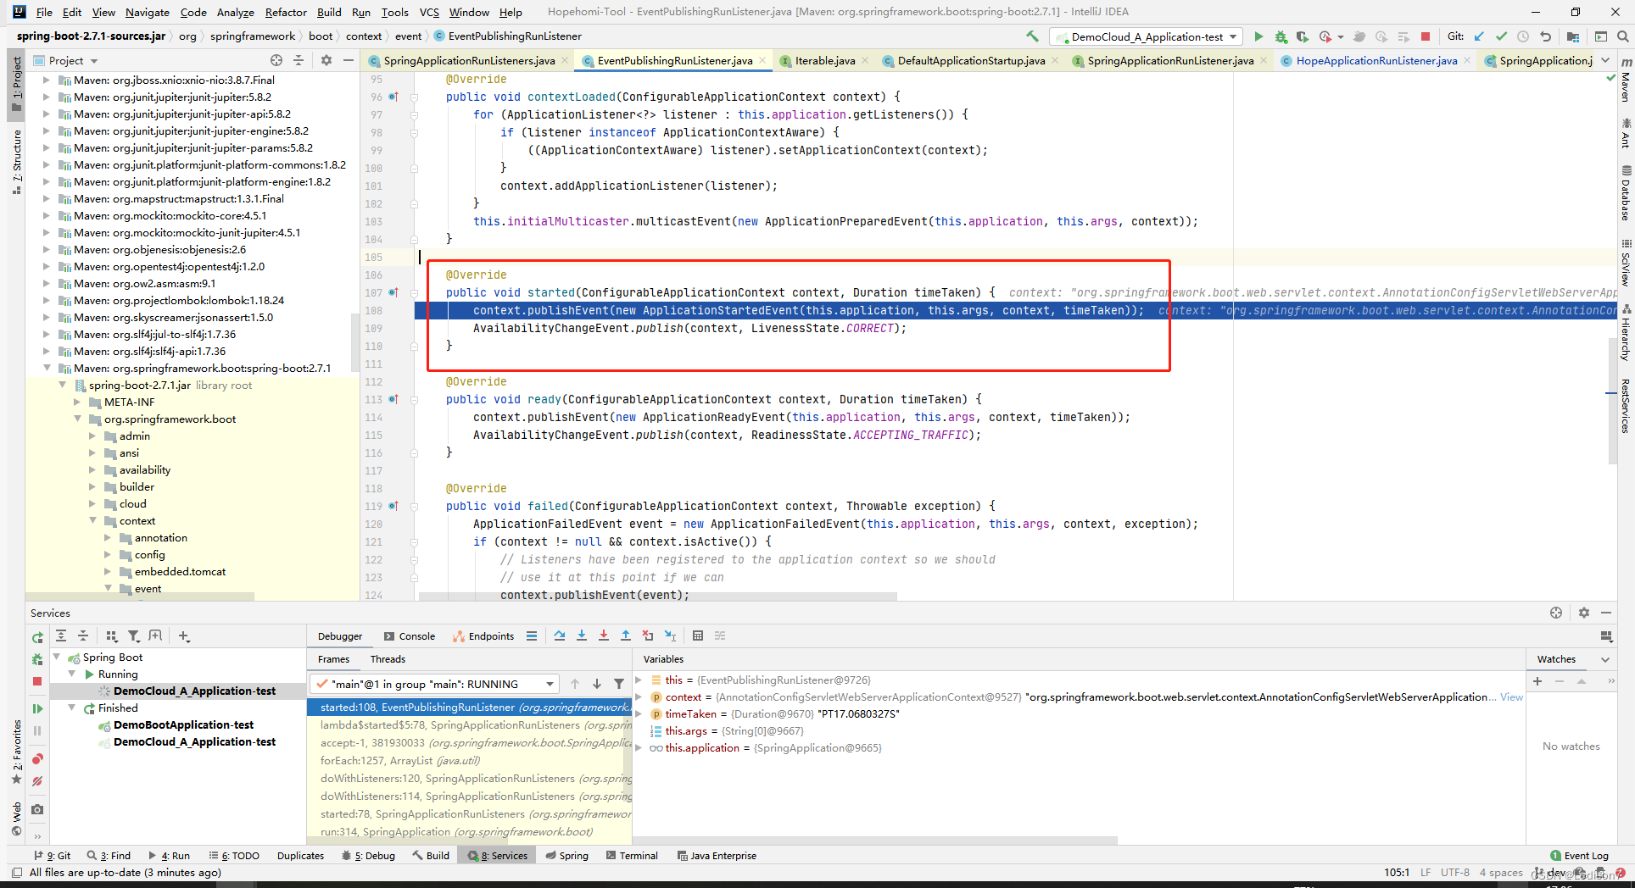This screenshot has height=888, width=1635.
Task: Collapse the Spring Boot services node
Action: 57,657
